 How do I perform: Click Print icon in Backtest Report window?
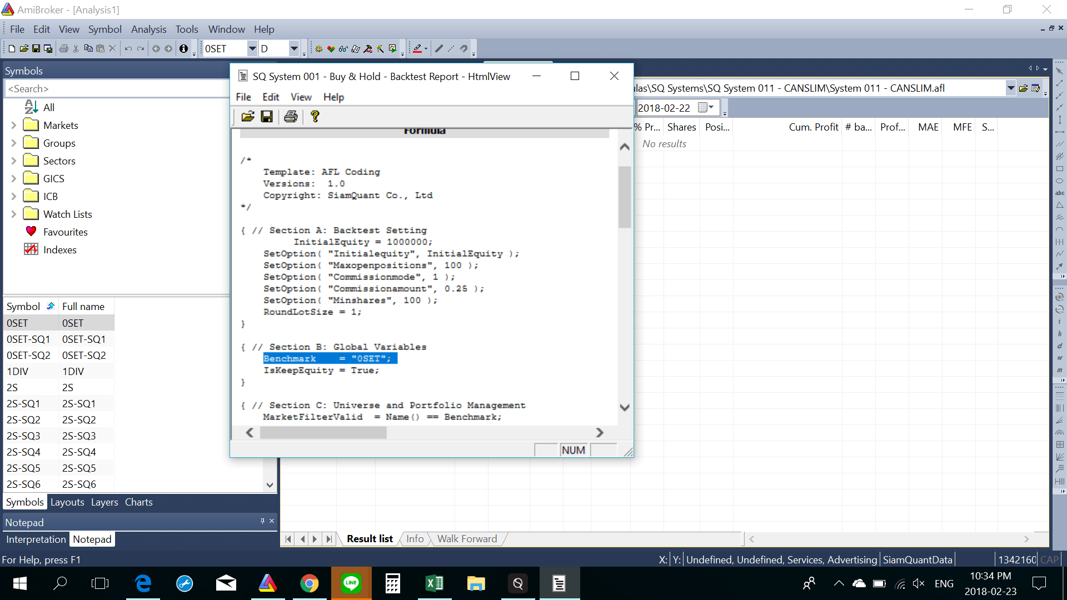tap(291, 117)
